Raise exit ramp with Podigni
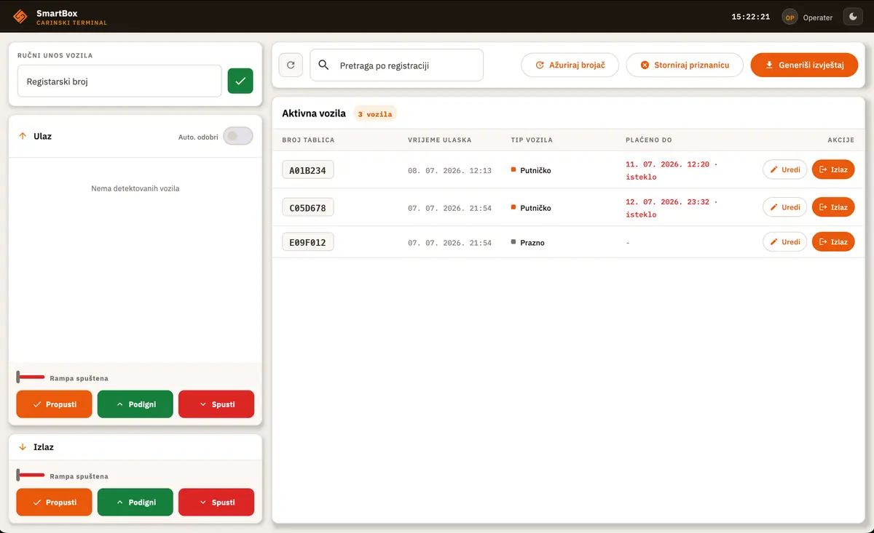 (x=135, y=502)
